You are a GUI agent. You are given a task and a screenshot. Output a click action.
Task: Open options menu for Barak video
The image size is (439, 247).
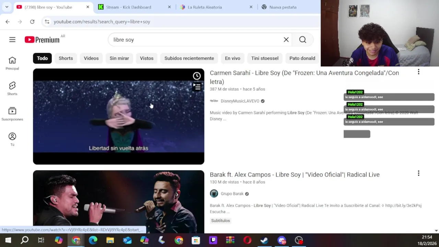tap(418, 173)
